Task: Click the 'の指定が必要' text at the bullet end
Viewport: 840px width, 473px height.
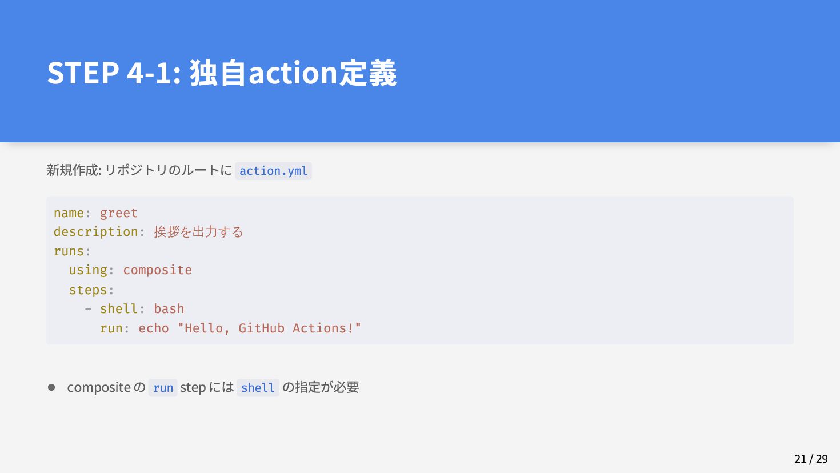Action: point(321,387)
